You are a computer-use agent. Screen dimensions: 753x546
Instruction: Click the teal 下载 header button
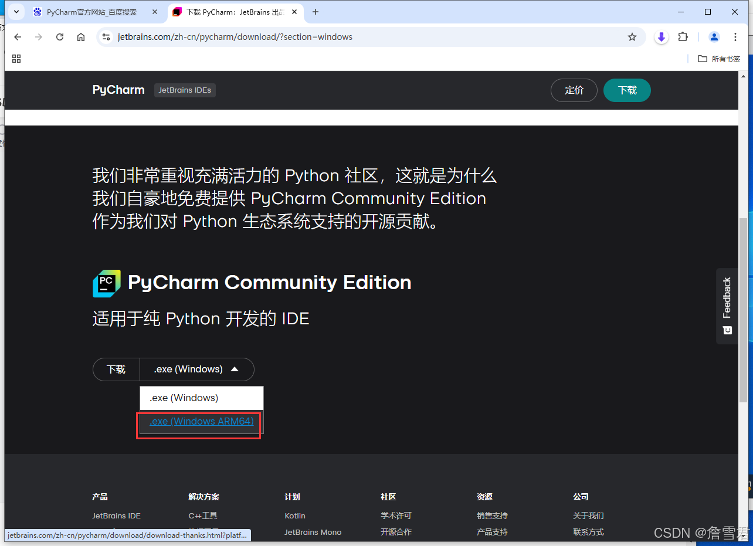pos(627,90)
